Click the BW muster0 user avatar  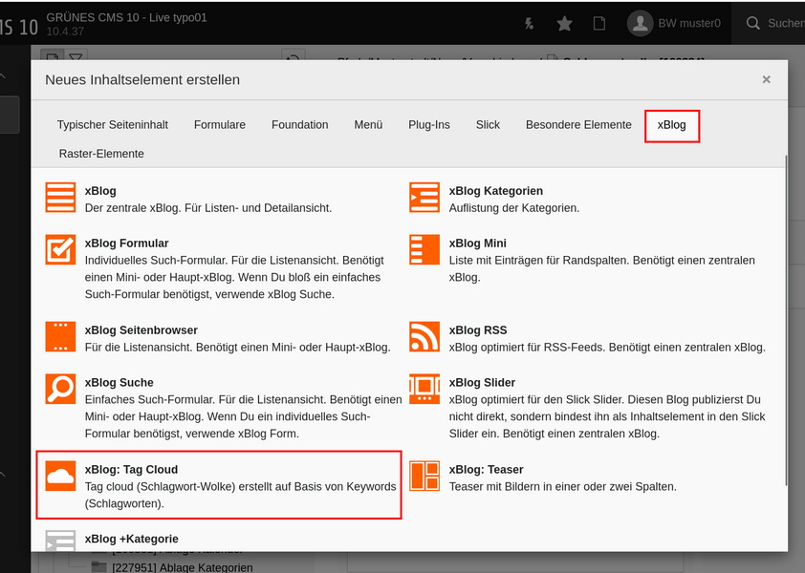(x=640, y=23)
